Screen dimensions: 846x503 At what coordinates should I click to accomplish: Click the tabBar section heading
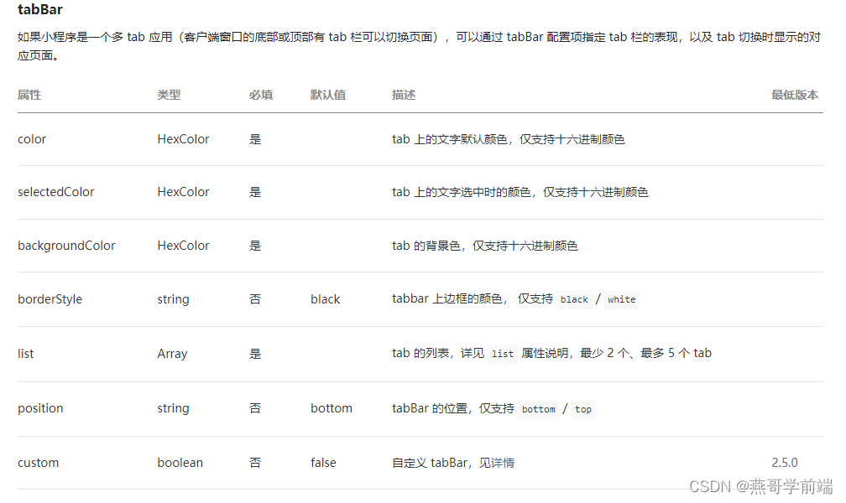[40, 10]
